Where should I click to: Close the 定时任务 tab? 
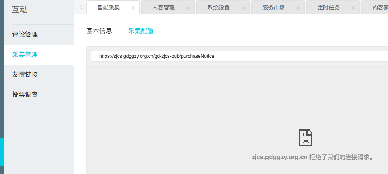tap(353, 8)
